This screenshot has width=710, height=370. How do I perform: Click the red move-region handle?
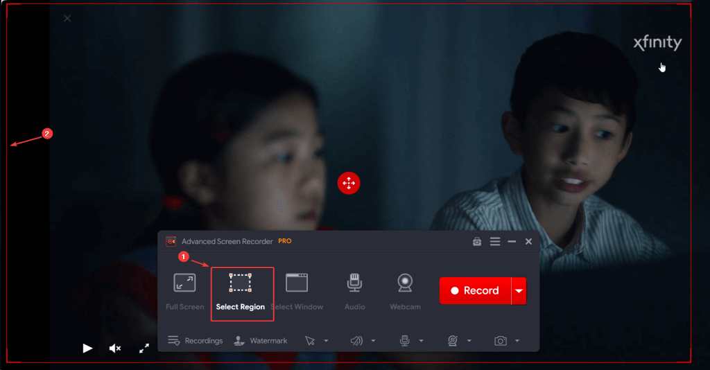point(349,183)
